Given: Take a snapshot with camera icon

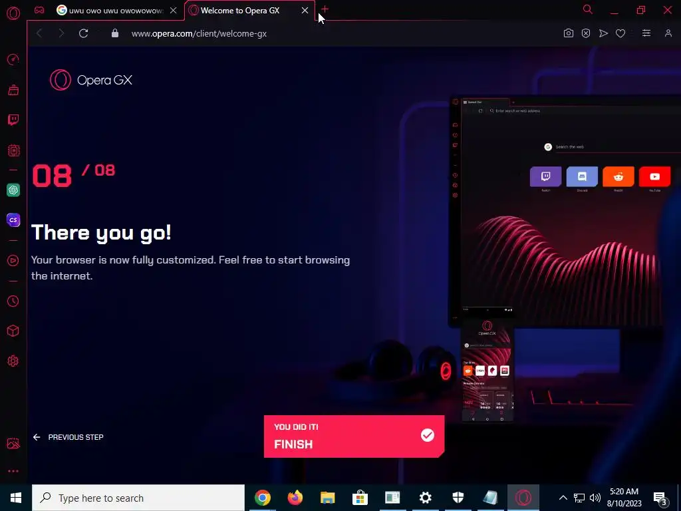Looking at the screenshot, I should pyautogui.click(x=568, y=33).
